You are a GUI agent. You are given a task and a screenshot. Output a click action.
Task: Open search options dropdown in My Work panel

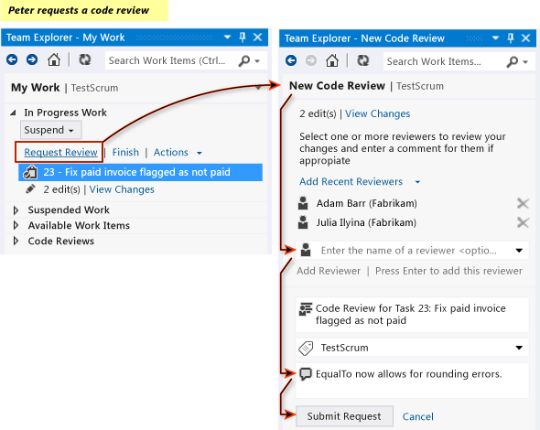tap(257, 61)
